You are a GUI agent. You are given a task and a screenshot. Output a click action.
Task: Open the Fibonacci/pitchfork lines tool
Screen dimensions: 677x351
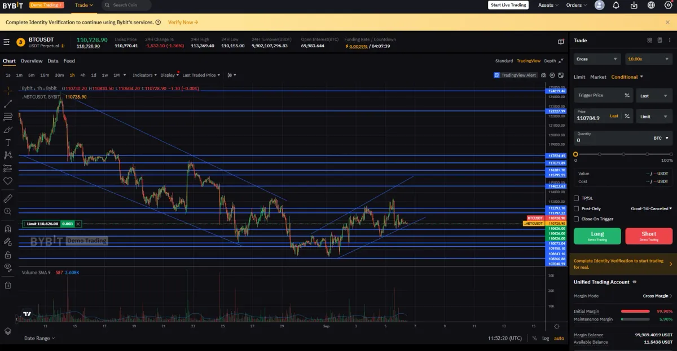click(x=8, y=117)
